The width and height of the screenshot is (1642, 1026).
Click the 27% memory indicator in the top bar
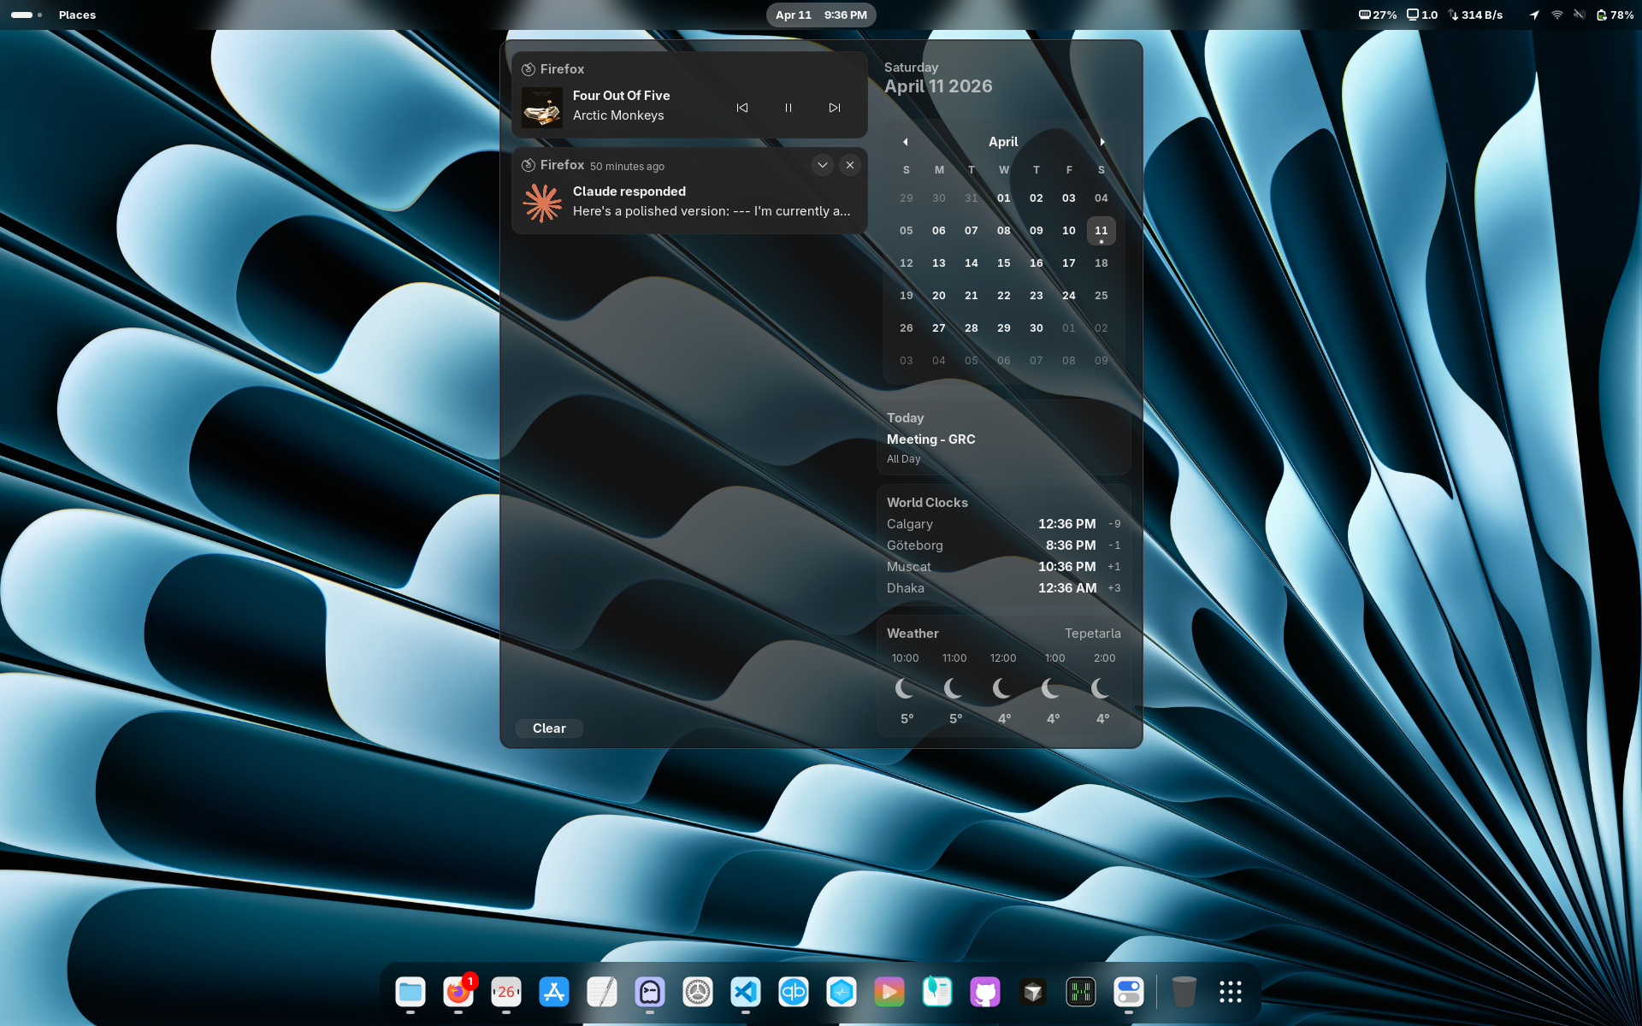pos(1377,15)
